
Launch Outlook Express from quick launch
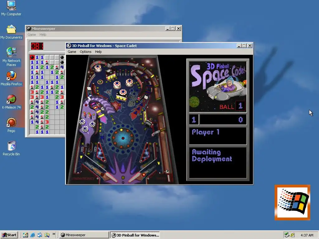pos(40,235)
